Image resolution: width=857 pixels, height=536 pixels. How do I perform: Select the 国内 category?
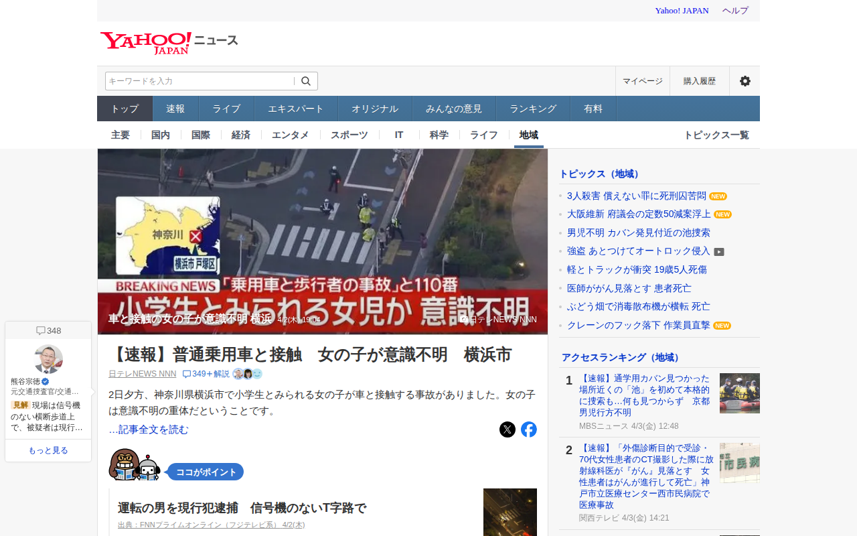click(161, 135)
